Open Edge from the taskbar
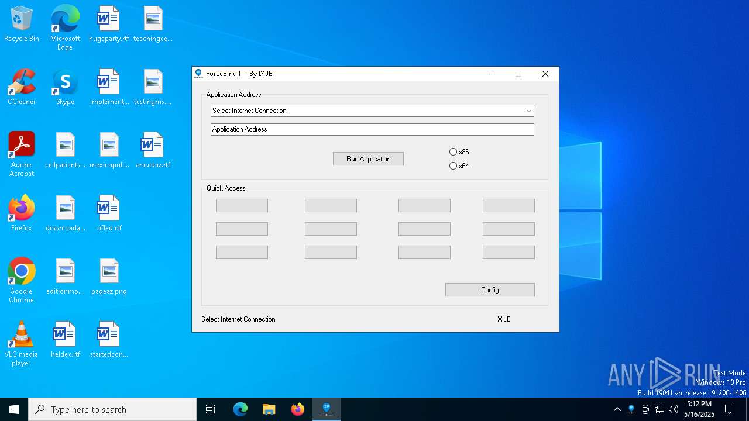 (240, 409)
